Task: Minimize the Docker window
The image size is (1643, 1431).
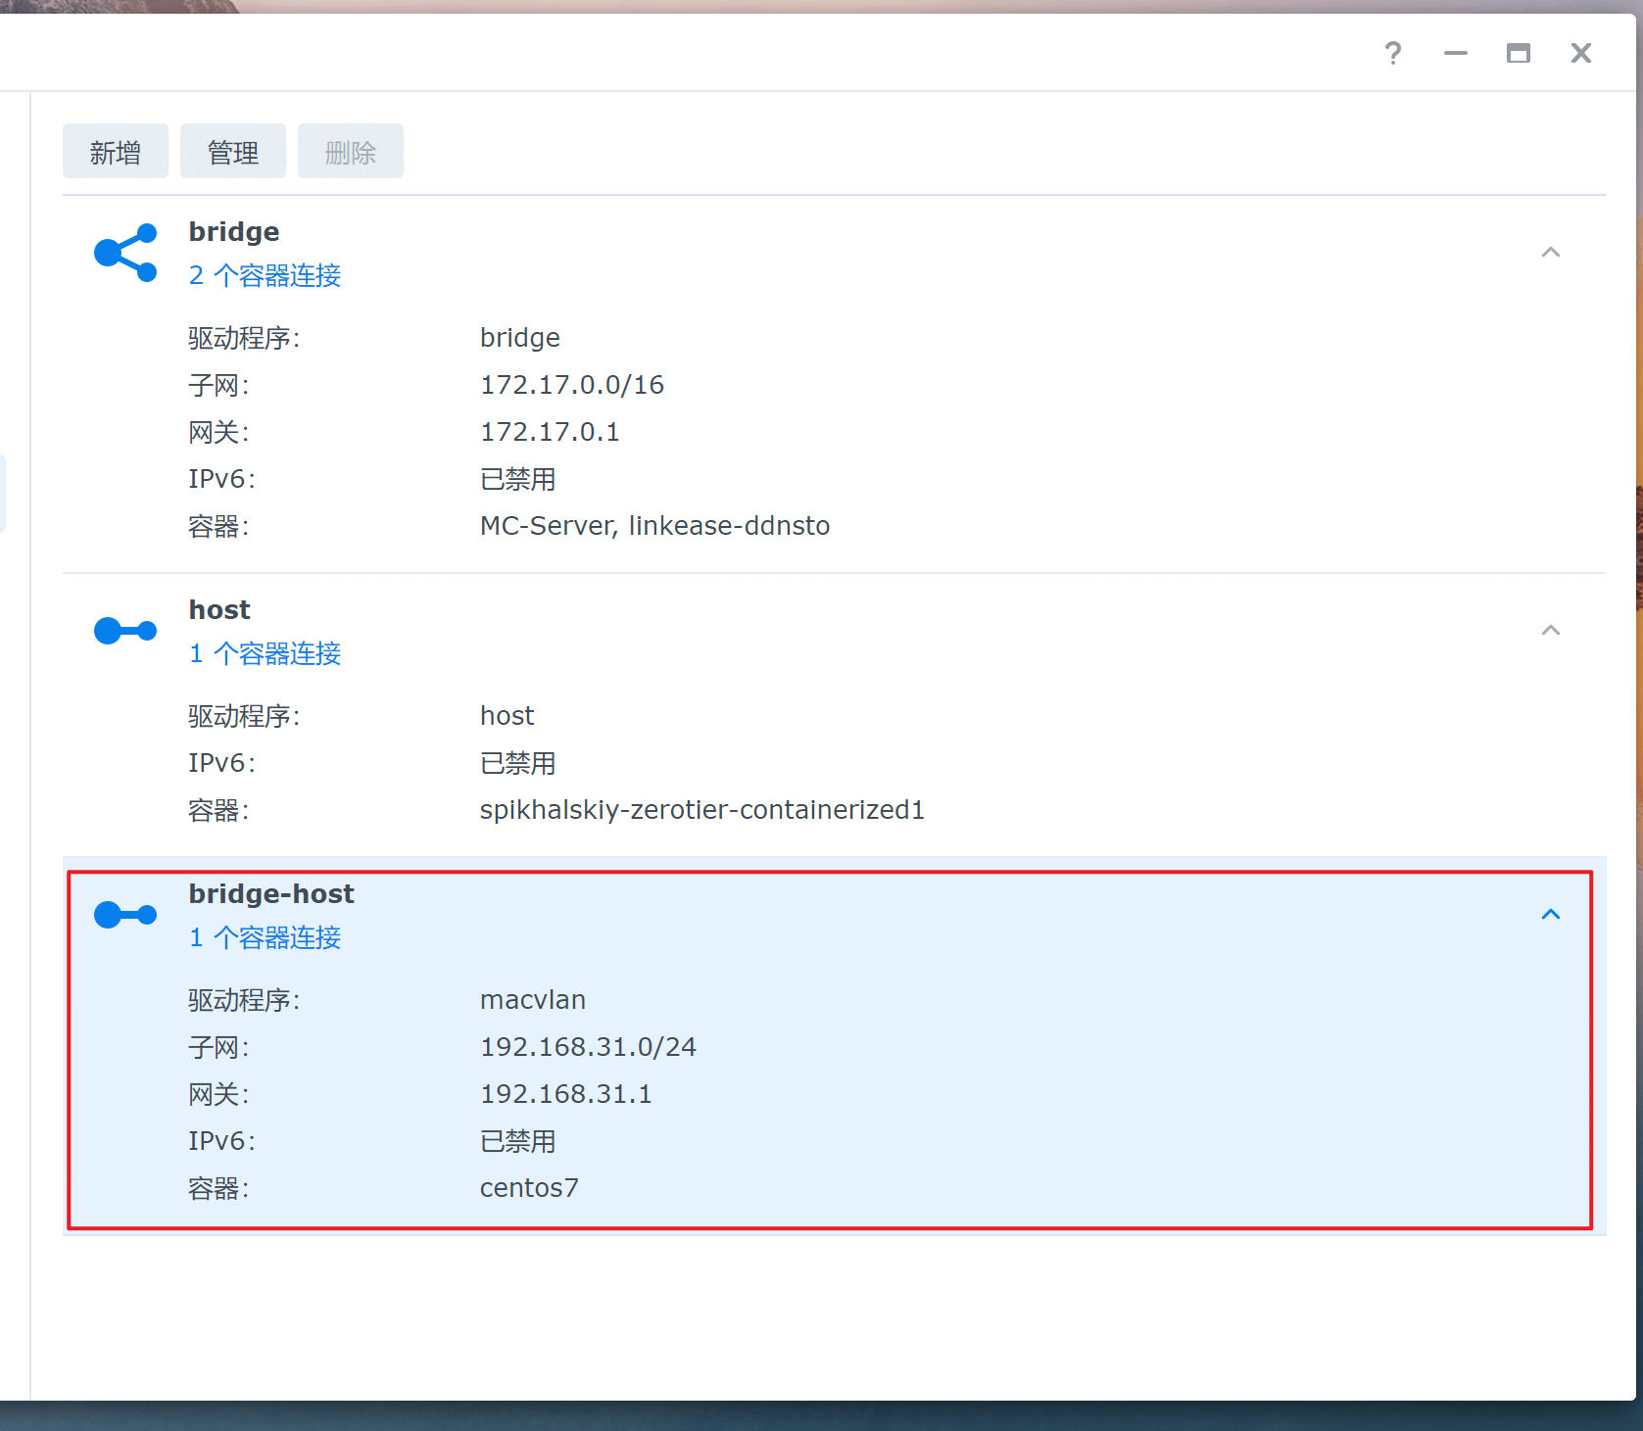Action: tap(1455, 53)
